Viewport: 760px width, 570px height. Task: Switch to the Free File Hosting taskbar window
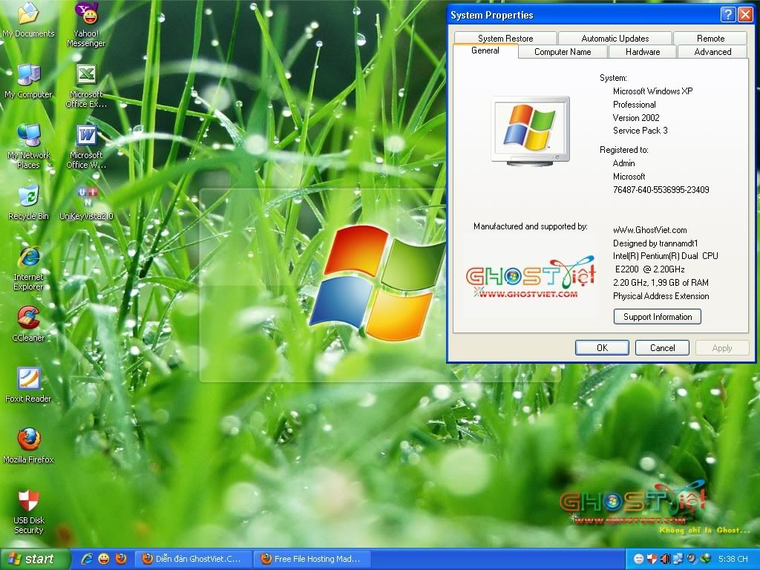point(313,559)
